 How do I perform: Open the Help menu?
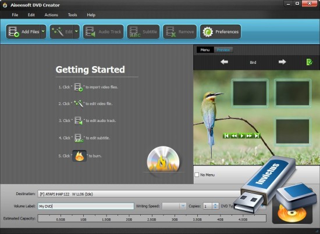(91, 15)
